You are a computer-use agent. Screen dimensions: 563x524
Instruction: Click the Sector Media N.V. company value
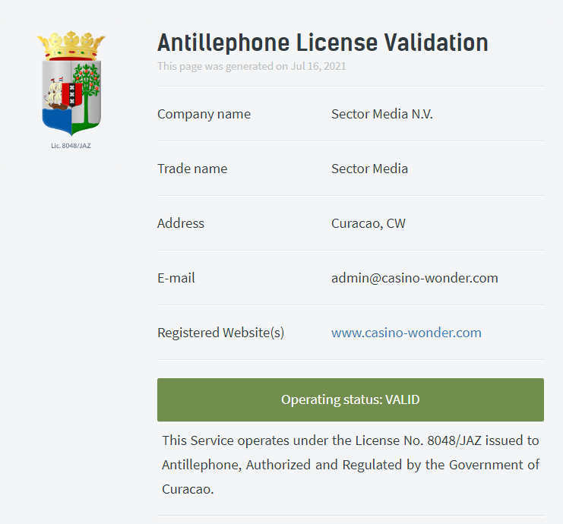(381, 114)
